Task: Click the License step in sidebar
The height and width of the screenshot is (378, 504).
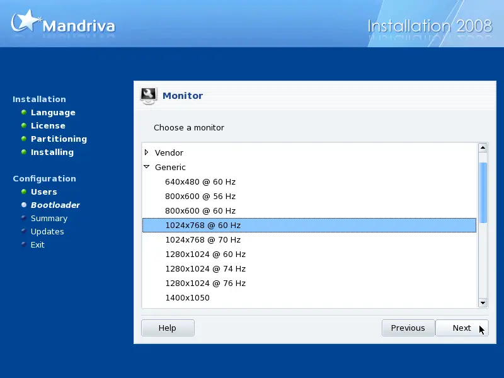Action: [x=48, y=125]
